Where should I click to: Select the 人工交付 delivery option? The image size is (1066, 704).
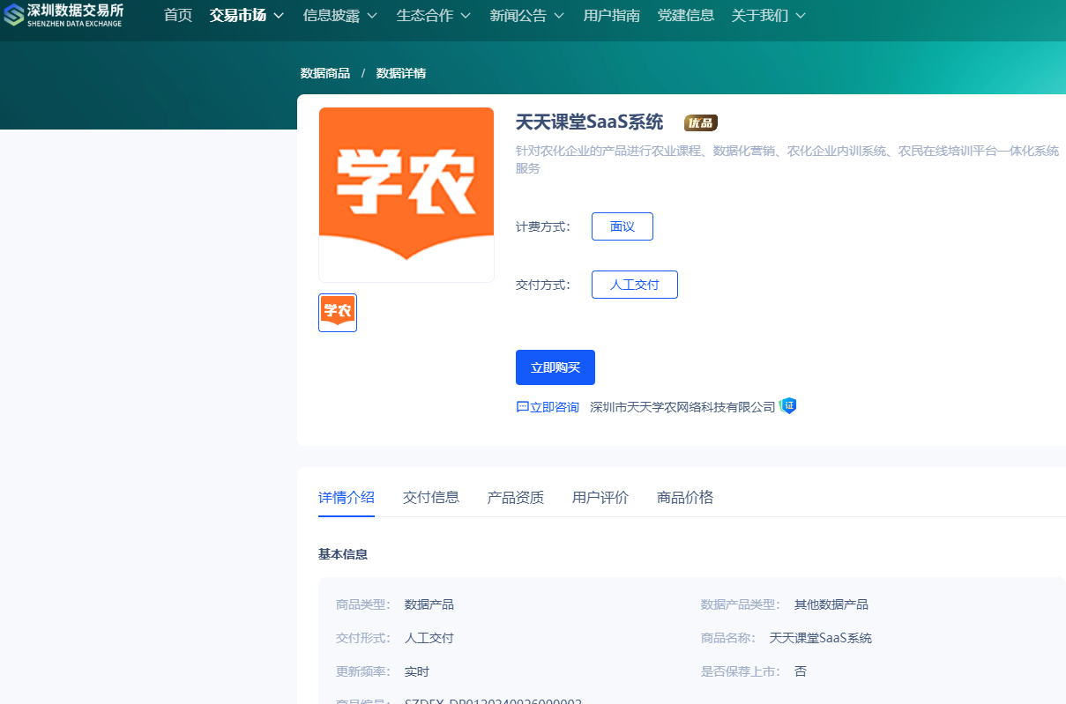635,285
